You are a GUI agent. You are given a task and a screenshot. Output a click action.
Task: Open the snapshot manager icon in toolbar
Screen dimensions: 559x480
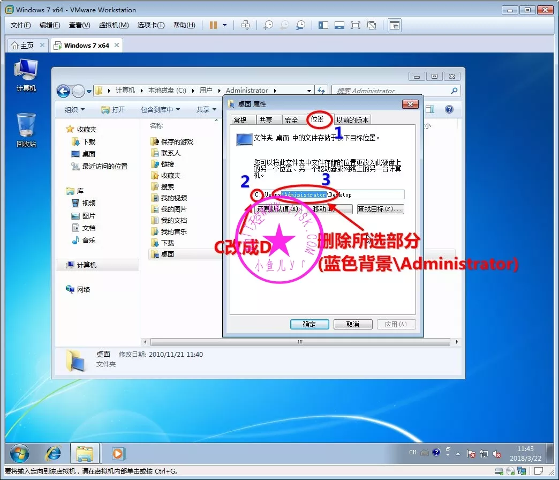[301, 25]
